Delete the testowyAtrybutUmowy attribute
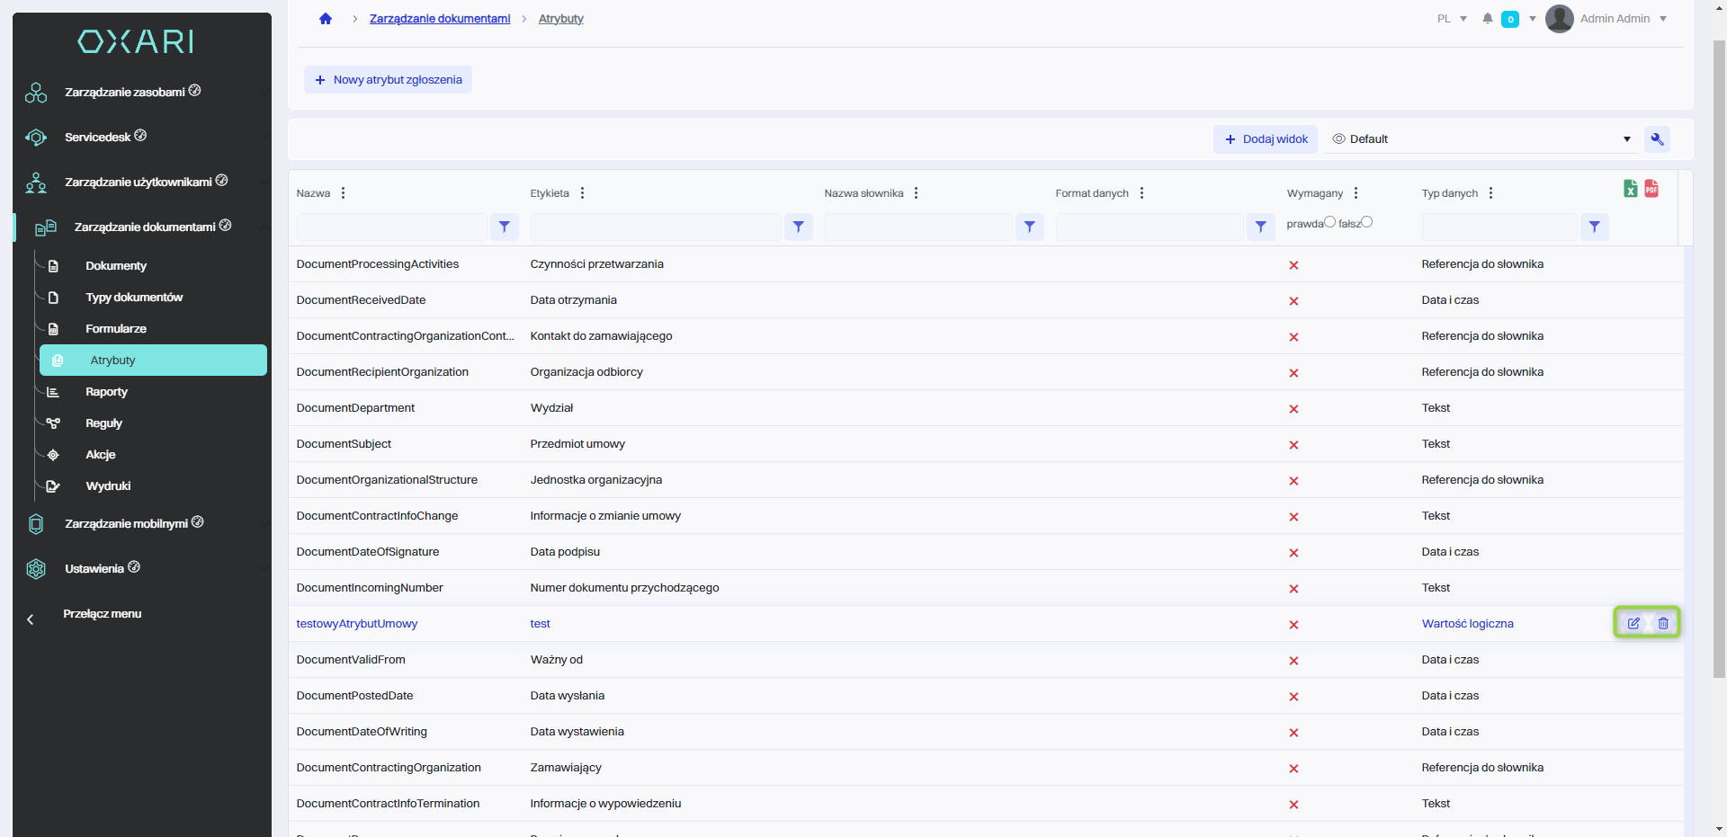Image resolution: width=1727 pixels, height=837 pixels. coord(1663,623)
